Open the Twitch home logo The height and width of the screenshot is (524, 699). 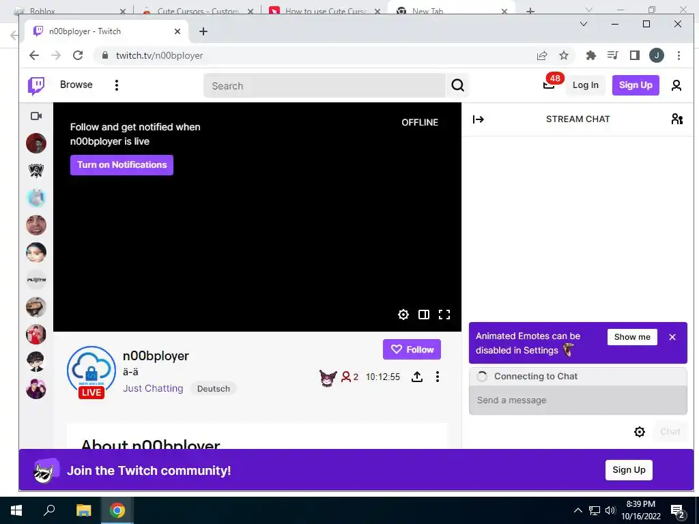36,85
